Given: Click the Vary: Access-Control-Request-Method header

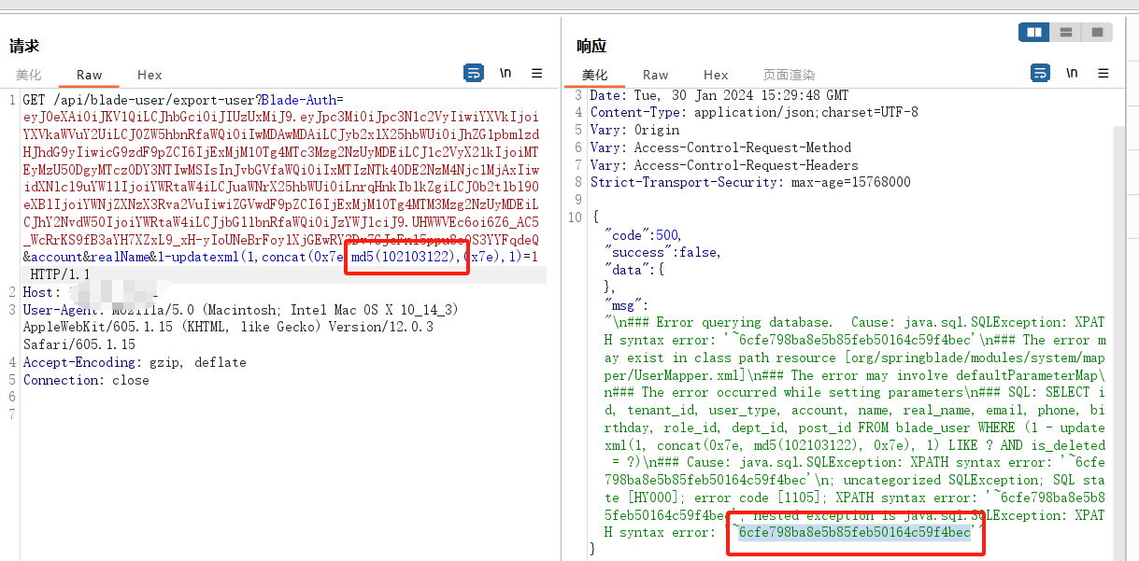Looking at the screenshot, I should coord(720,147).
